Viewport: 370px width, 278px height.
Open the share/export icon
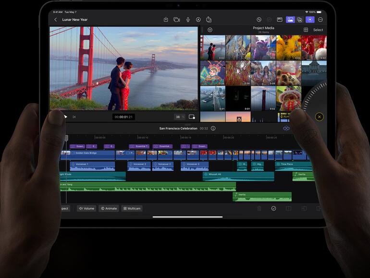click(x=209, y=19)
